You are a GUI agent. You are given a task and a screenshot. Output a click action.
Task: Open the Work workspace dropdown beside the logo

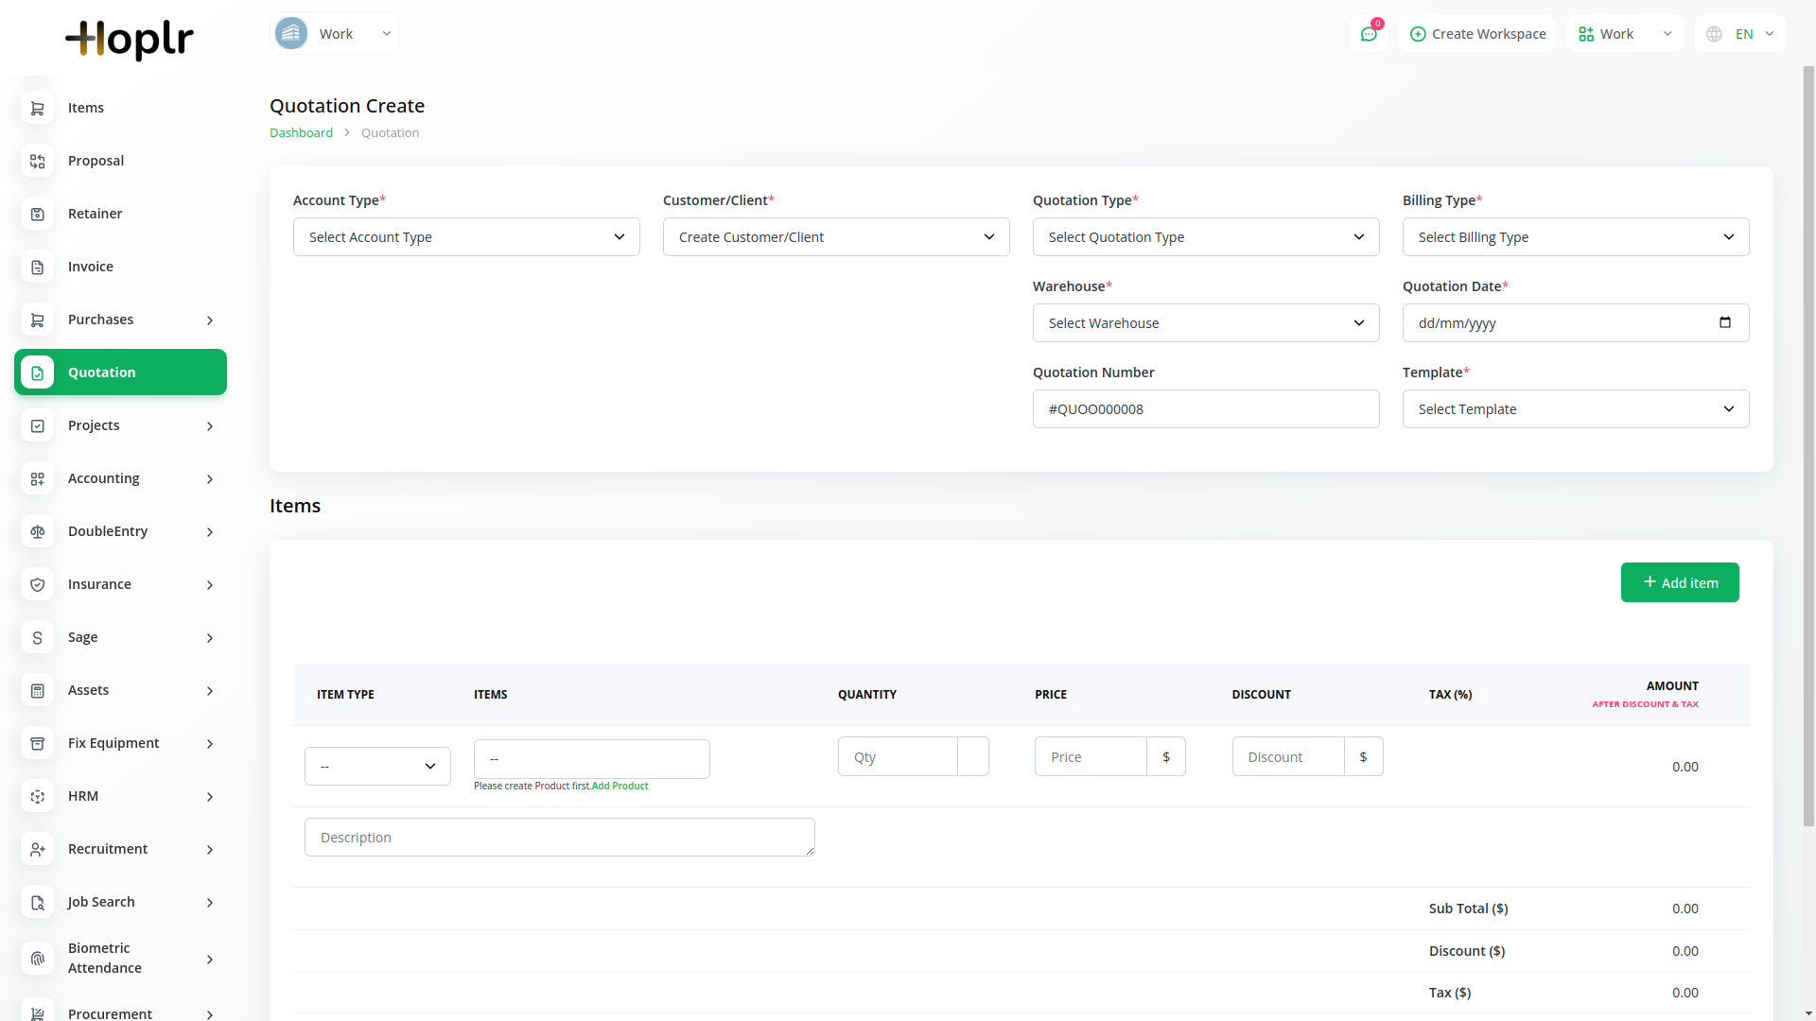[334, 33]
